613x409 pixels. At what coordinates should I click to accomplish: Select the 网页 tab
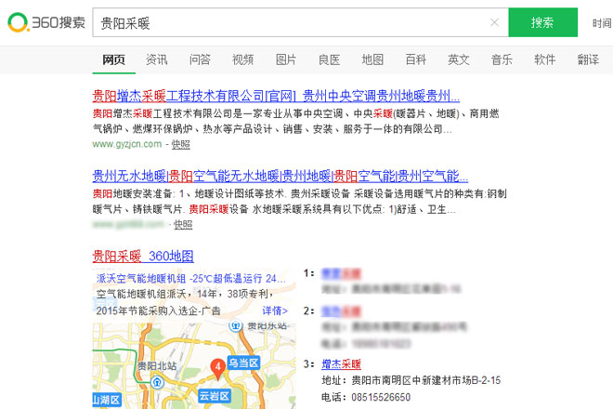click(113, 59)
